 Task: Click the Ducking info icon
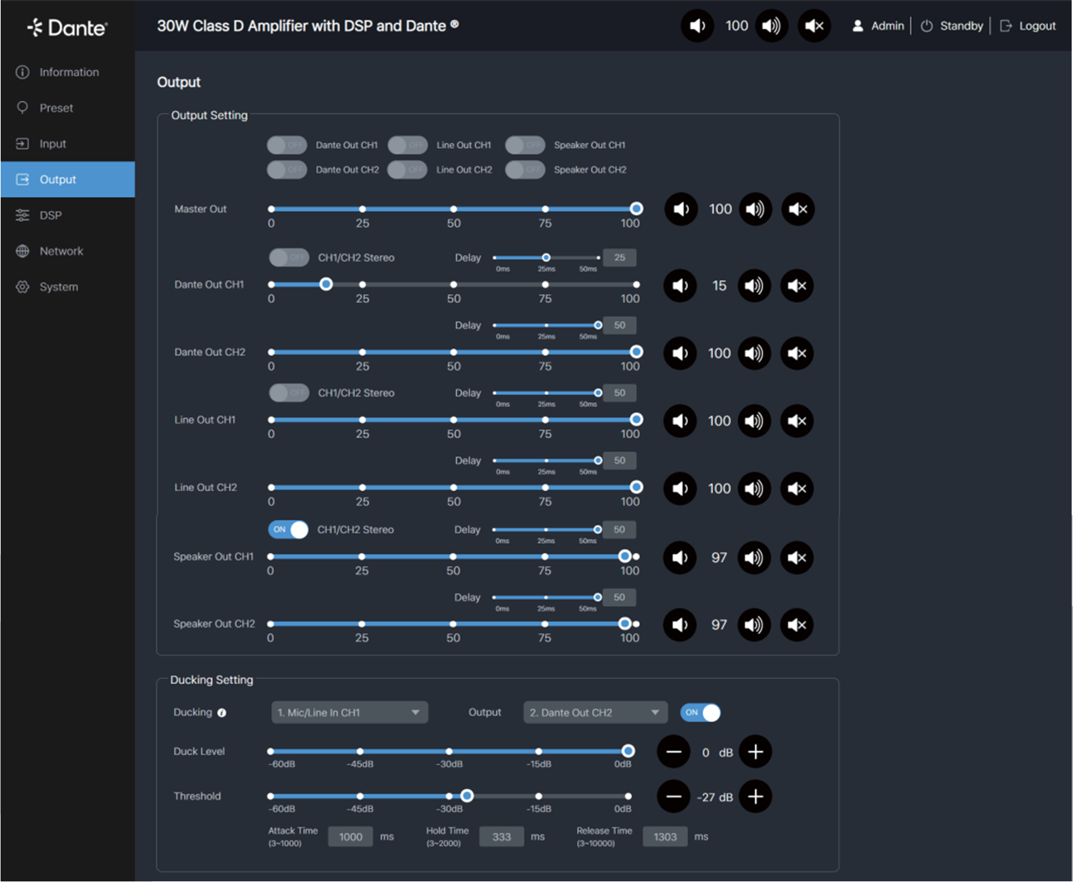[x=222, y=713]
